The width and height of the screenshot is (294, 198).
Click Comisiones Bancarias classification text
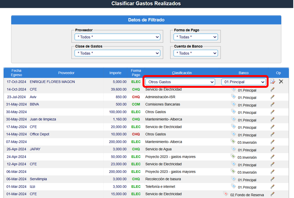(163, 104)
